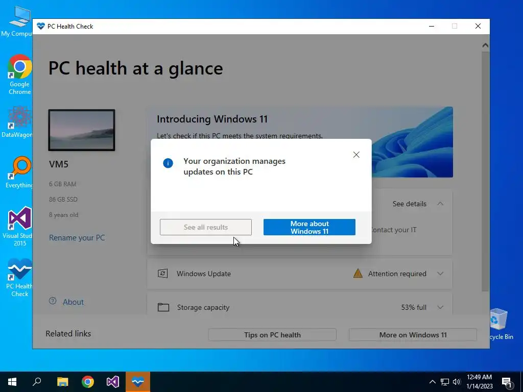Viewport: 523px width, 392px height.
Task: Open Visual Studio from the taskbar
Action: [x=113, y=382]
